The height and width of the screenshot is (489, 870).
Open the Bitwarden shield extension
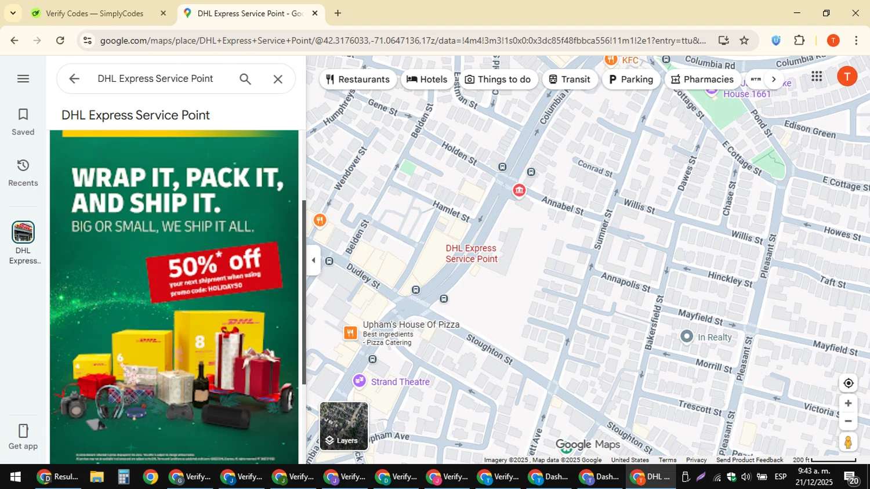(776, 41)
